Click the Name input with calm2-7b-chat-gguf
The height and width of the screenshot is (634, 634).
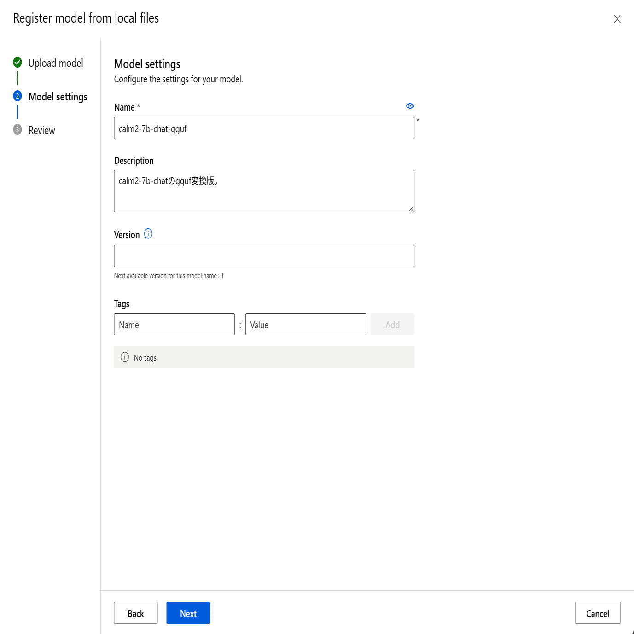[264, 128]
